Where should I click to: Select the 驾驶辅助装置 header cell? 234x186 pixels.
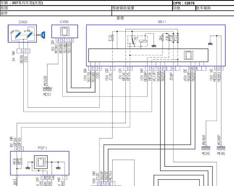click(142, 8)
